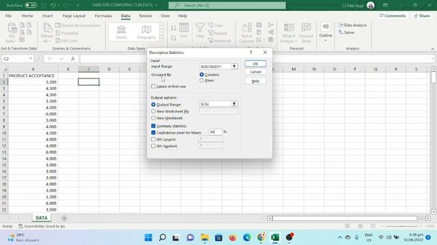Open taskbar Search magnifier icon
This screenshot has width=437, height=245.
pyautogui.click(x=163, y=238)
